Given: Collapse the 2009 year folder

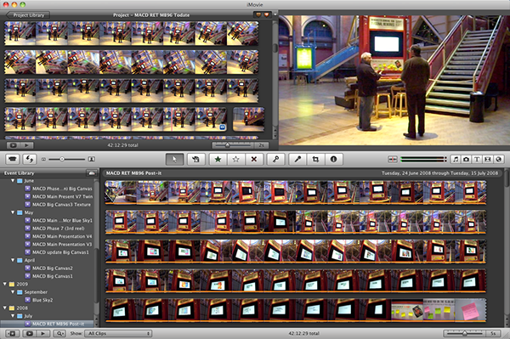Looking at the screenshot, I should (5, 284).
